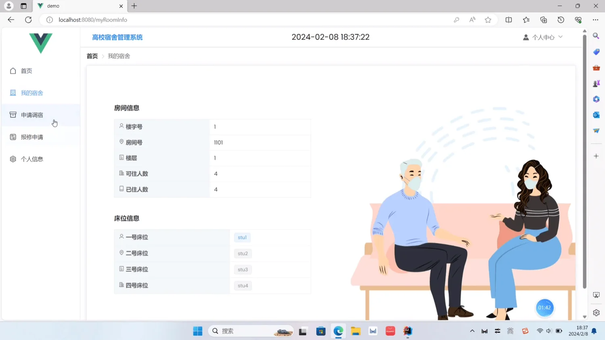Open the browser Settings and more menu
This screenshot has width=605, height=340.
pos(595,19)
